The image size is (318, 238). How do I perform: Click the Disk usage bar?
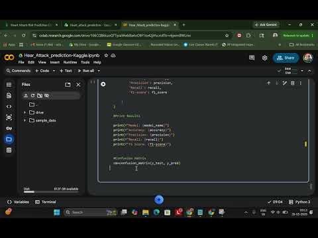51,192
